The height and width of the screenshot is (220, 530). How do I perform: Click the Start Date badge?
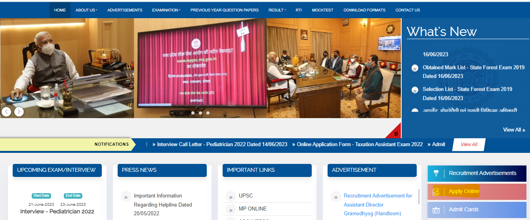coord(41,196)
